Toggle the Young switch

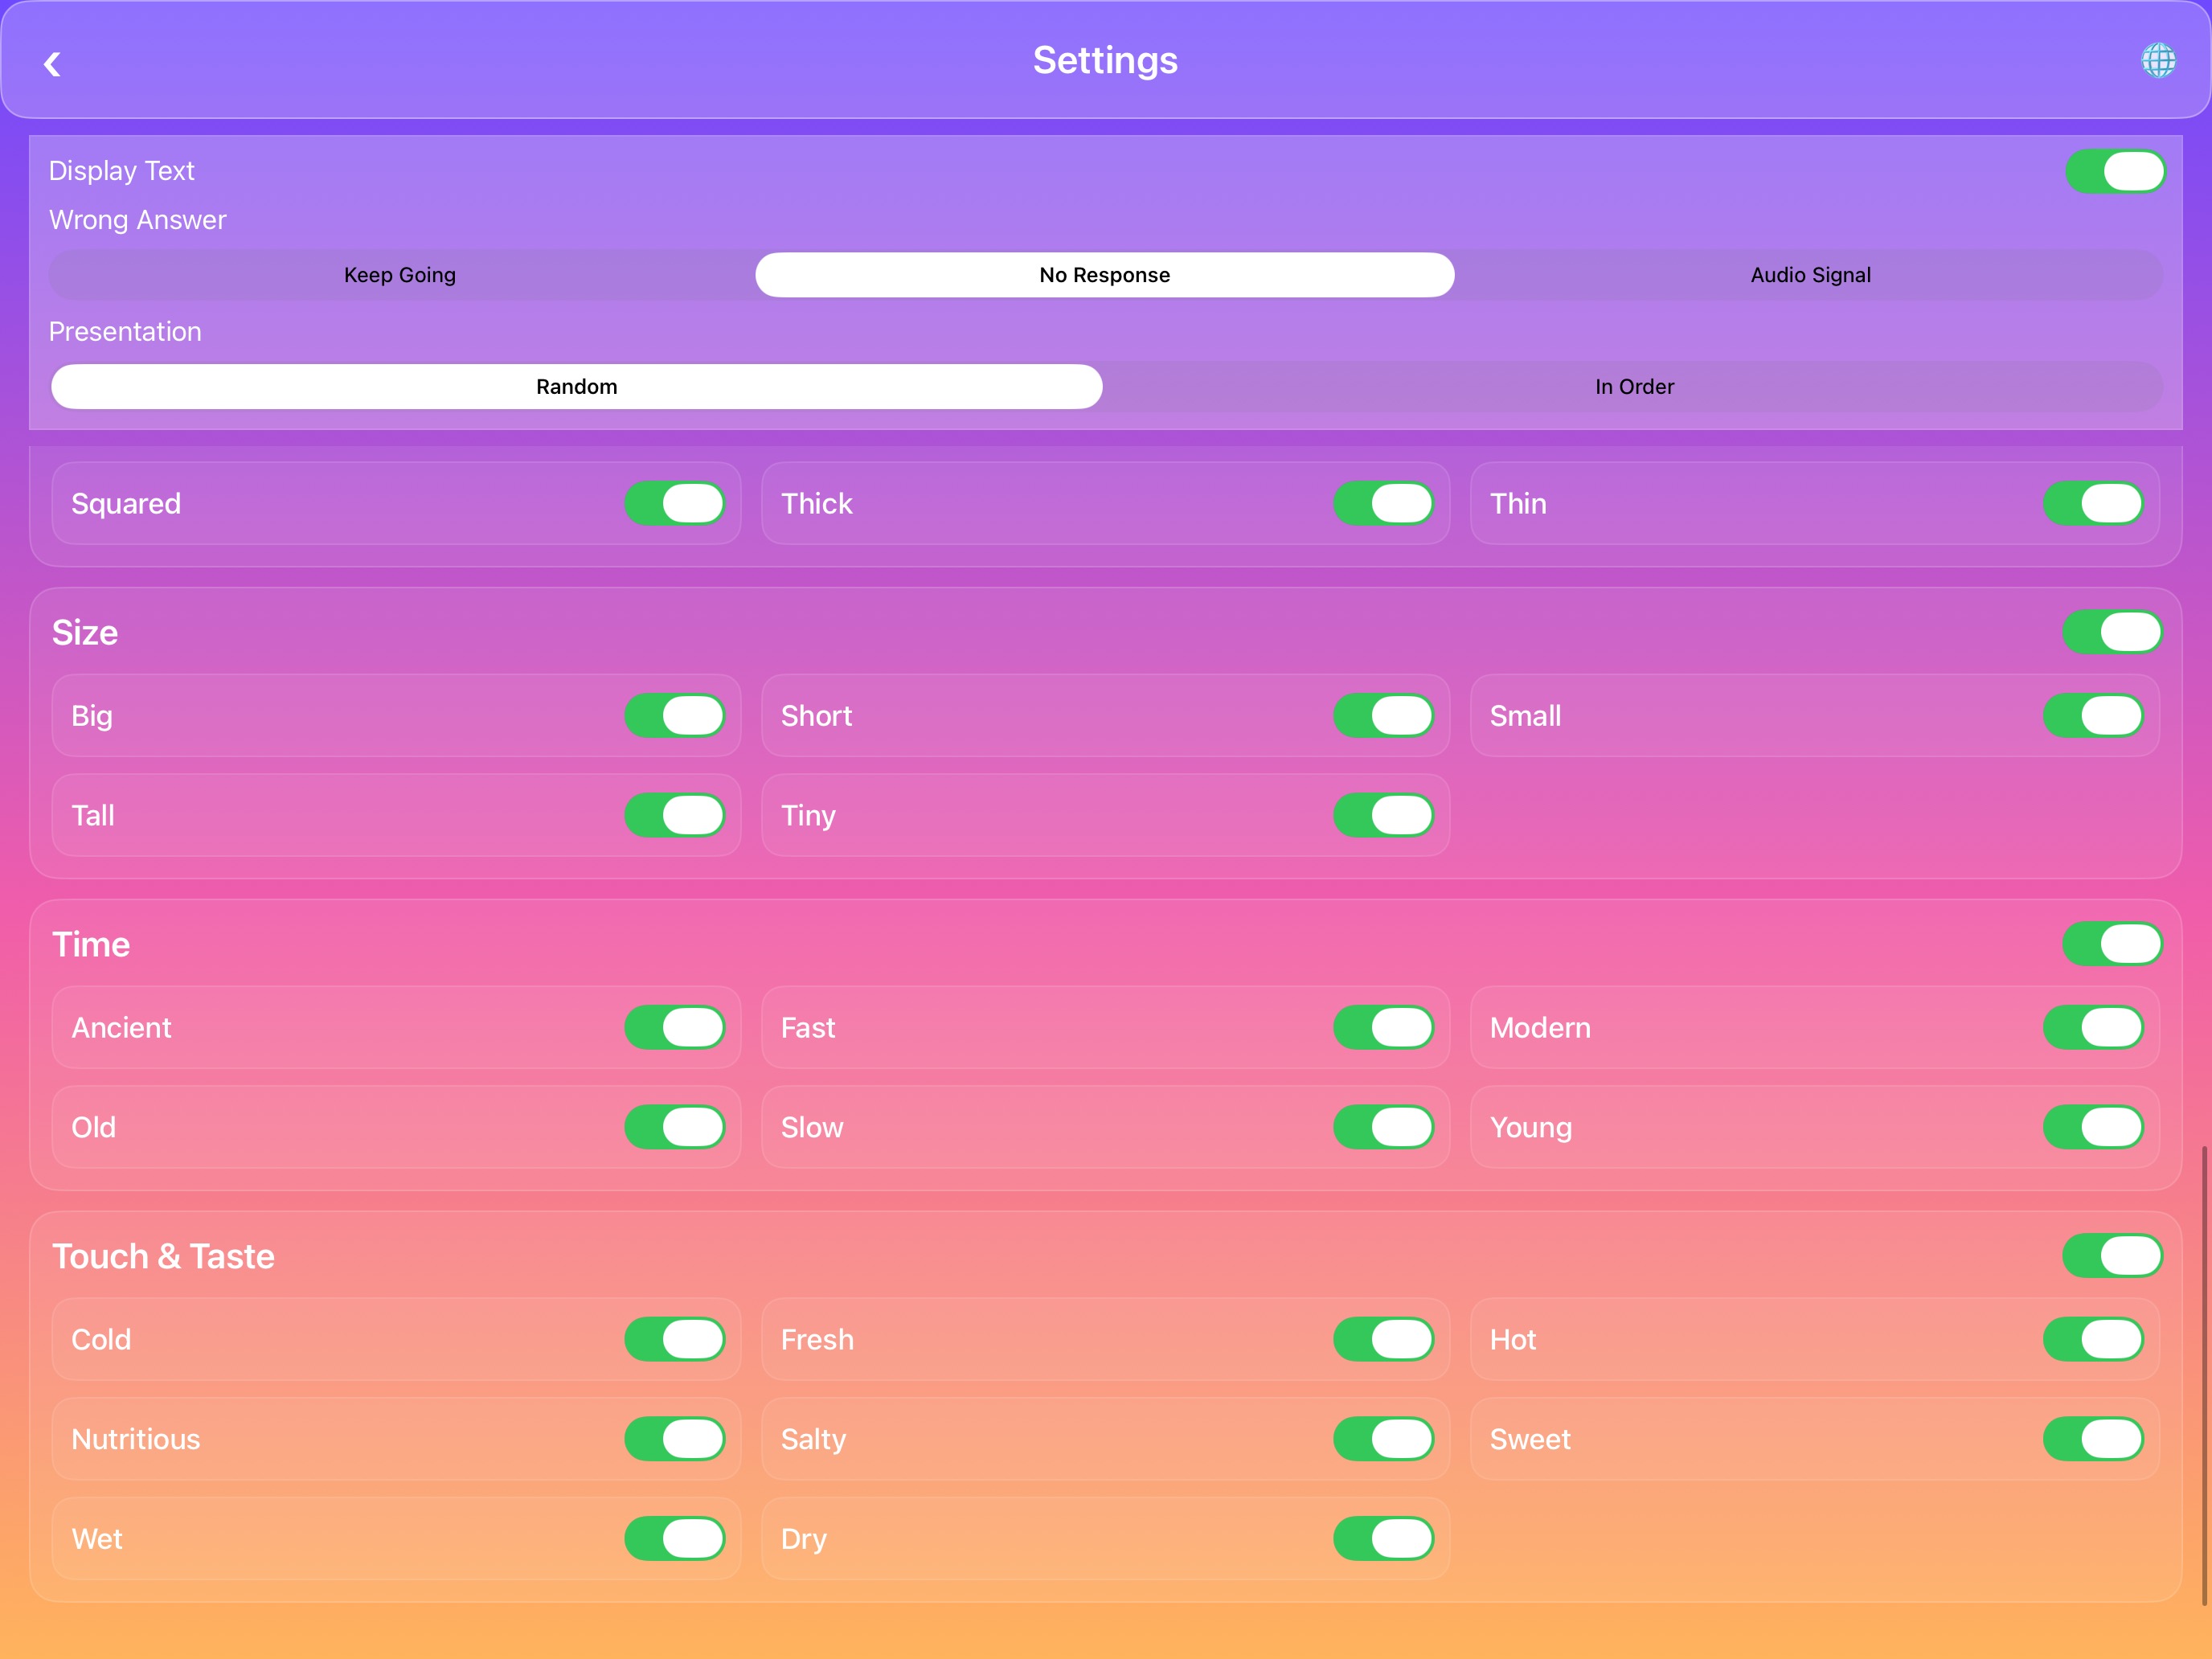(2093, 1127)
